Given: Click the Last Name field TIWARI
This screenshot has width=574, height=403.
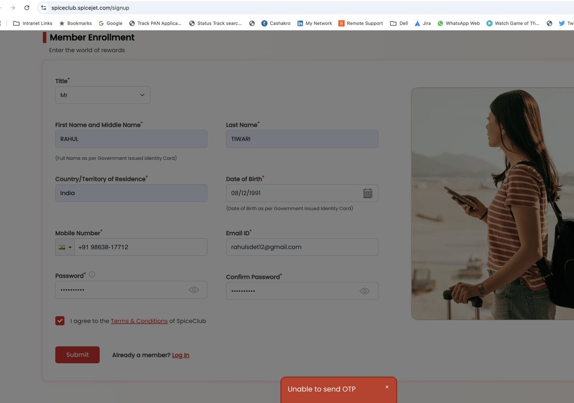Looking at the screenshot, I should pyautogui.click(x=302, y=139).
